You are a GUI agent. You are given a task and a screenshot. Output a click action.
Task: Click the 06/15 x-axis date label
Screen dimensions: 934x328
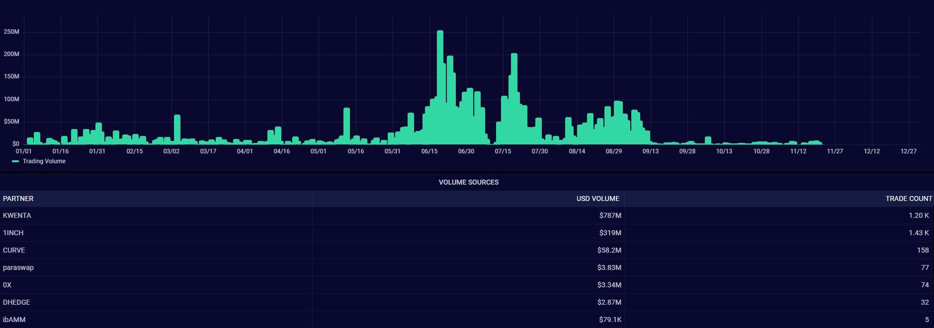click(x=429, y=151)
